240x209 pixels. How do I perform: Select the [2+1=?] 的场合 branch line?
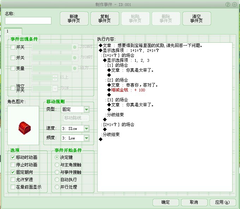pyautogui.click(x=118, y=125)
